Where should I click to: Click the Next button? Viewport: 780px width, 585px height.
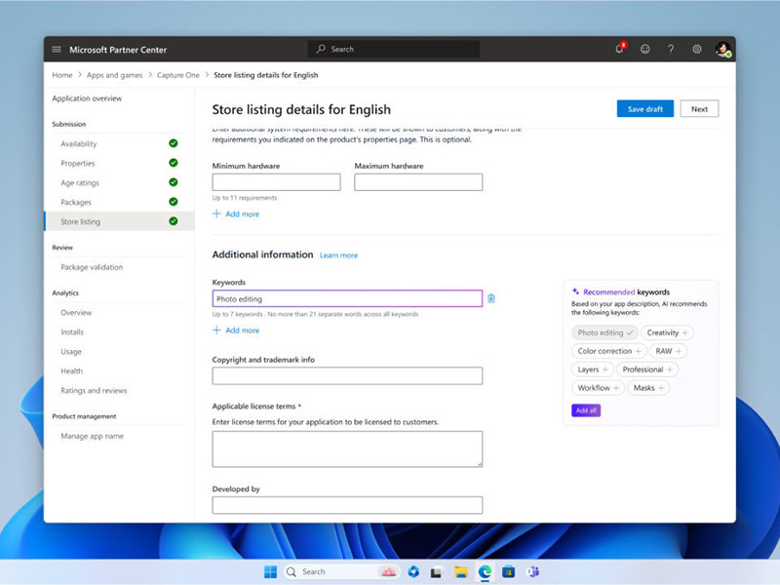699,109
